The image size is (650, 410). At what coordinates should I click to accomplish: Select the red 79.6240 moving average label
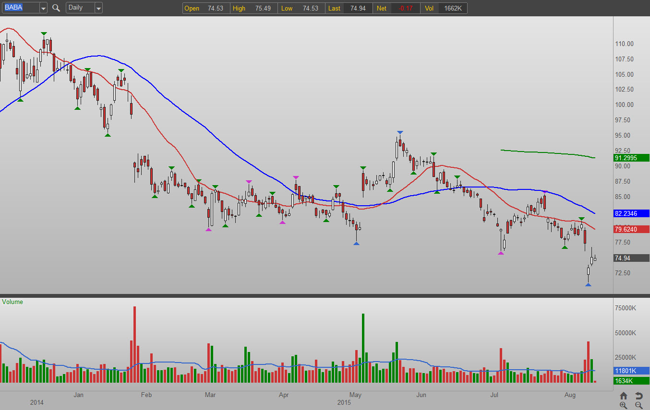click(x=631, y=229)
